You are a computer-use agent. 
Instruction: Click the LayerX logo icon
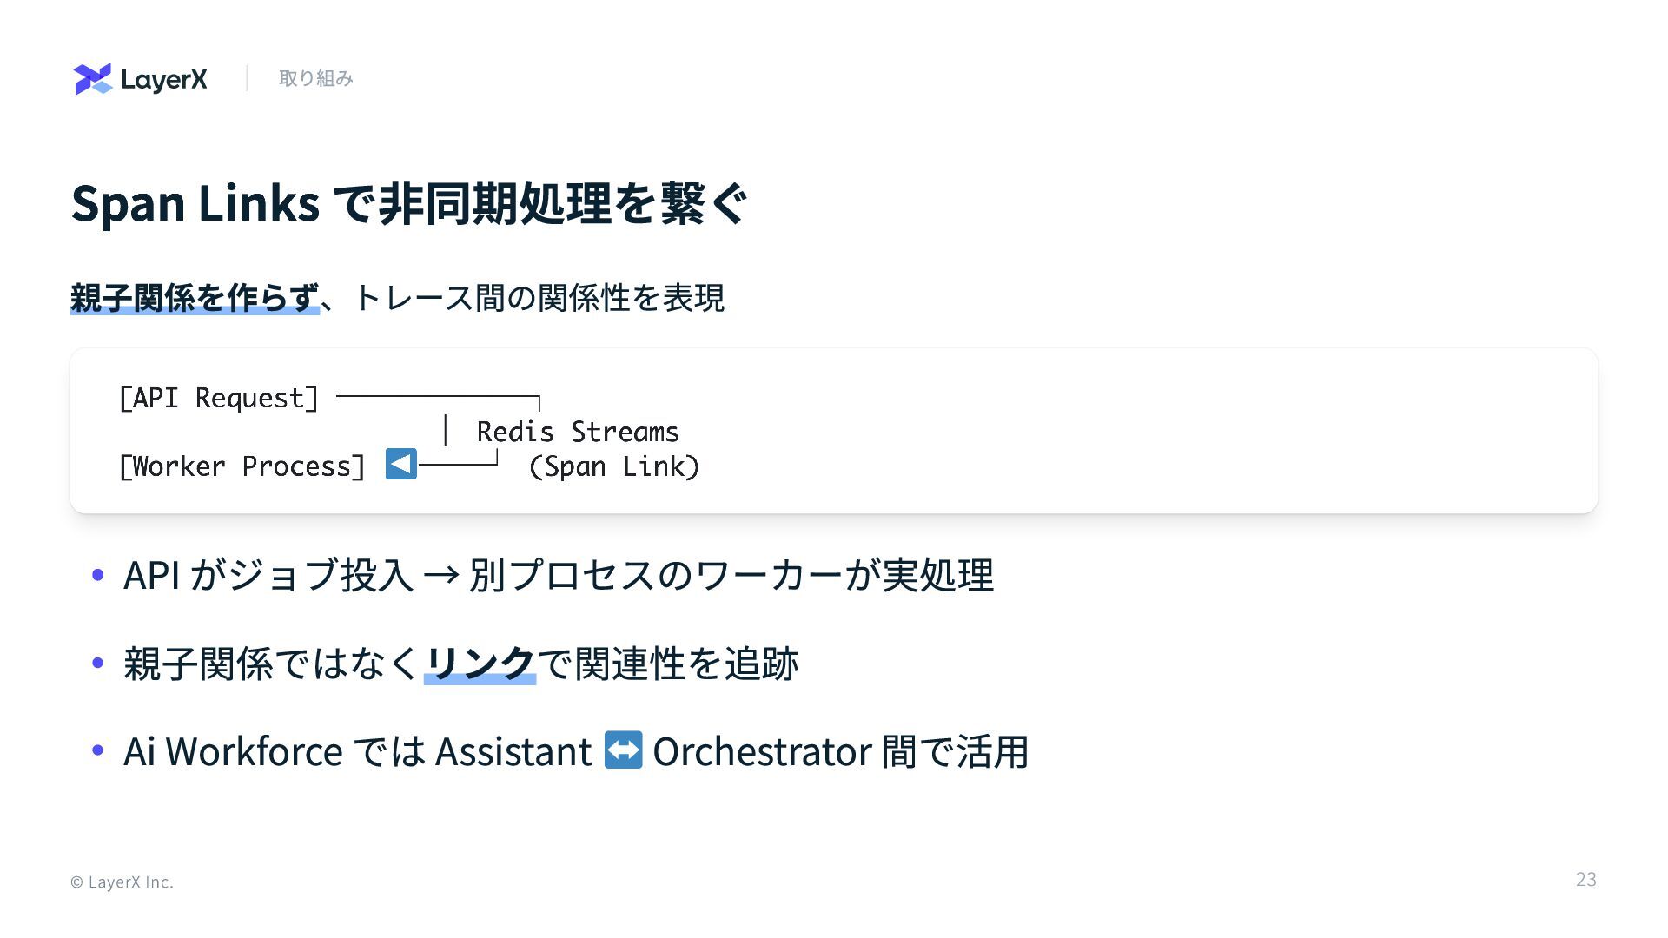click(93, 79)
